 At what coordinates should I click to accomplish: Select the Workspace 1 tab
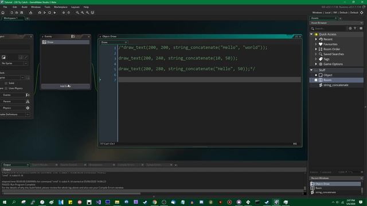point(10,18)
